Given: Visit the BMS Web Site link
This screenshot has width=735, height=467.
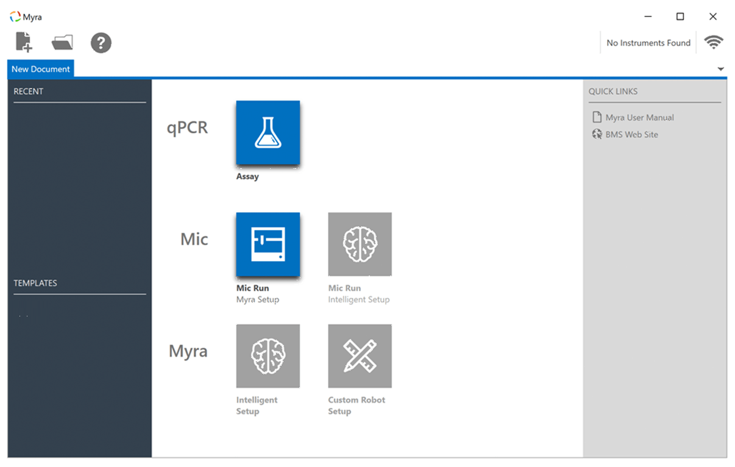Looking at the screenshot, I should pyautogui.click(x=631, y=135).
